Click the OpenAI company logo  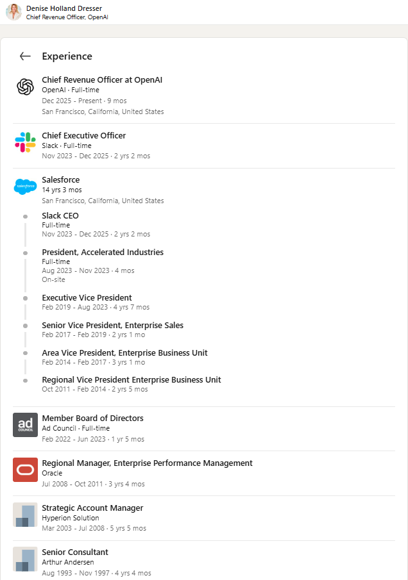tap(25, 87)
